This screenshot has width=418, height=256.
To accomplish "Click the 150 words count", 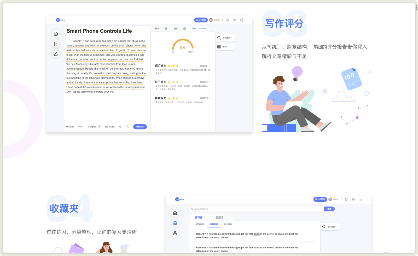I will (x=109, y=127).
